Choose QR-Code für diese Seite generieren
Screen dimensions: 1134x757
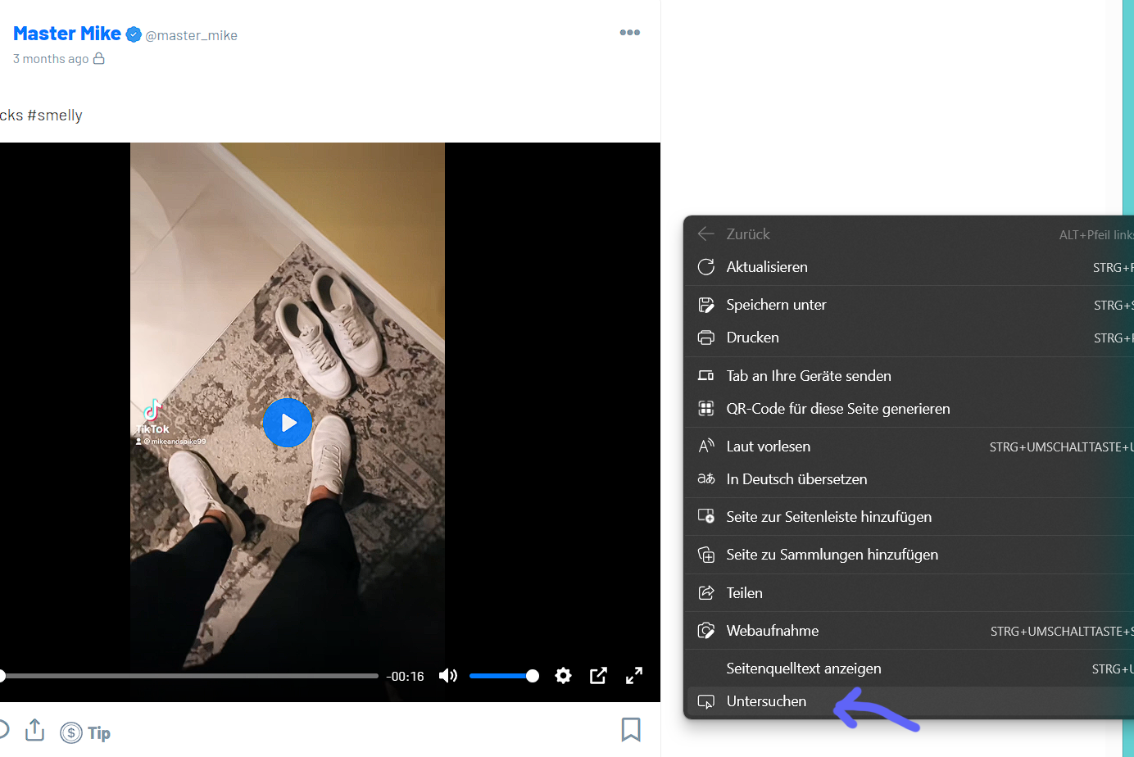837,409
